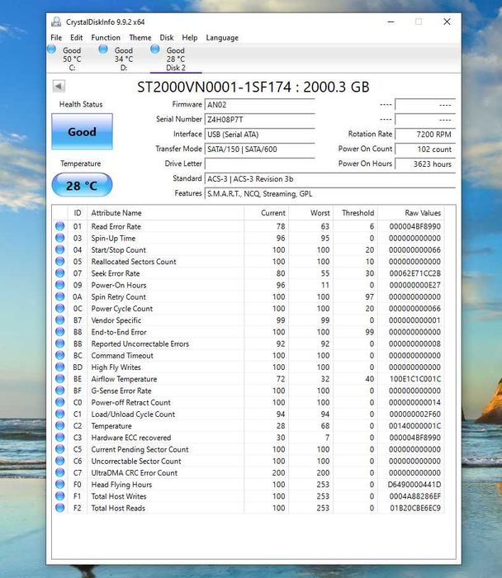Click status orb for UltraDMA CRC Error Count

tap(59, 472)
